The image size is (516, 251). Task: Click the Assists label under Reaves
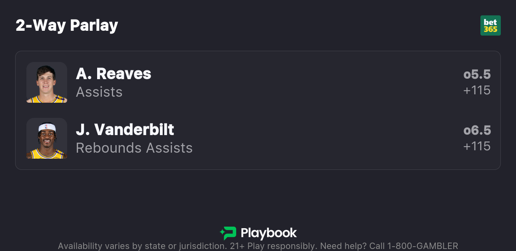point(99,92)
